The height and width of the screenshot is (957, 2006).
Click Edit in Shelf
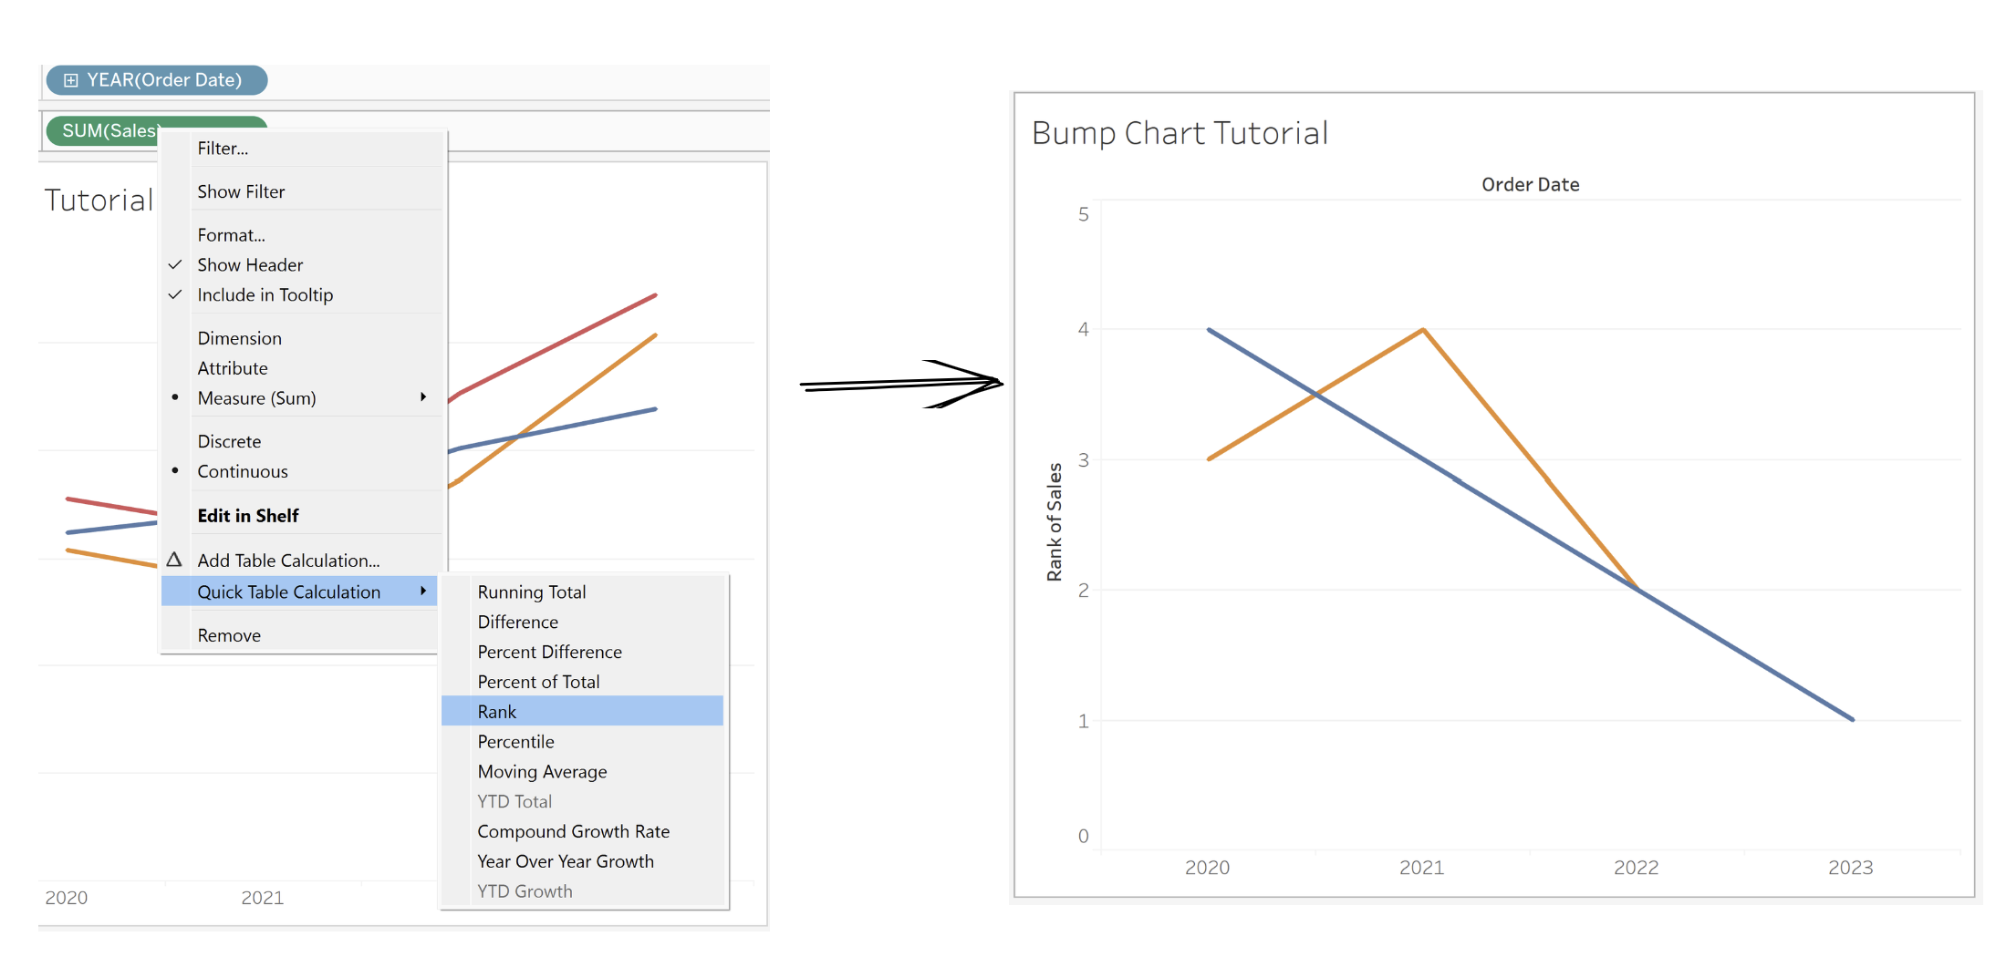coord(248,516)
